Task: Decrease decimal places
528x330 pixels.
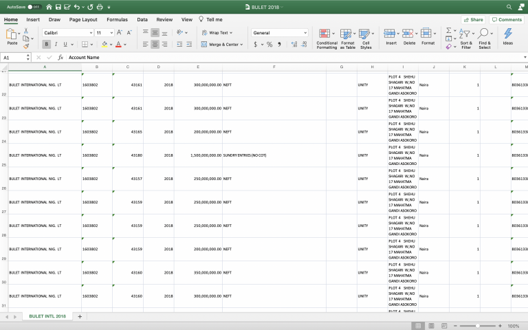Action: (304, 44)
